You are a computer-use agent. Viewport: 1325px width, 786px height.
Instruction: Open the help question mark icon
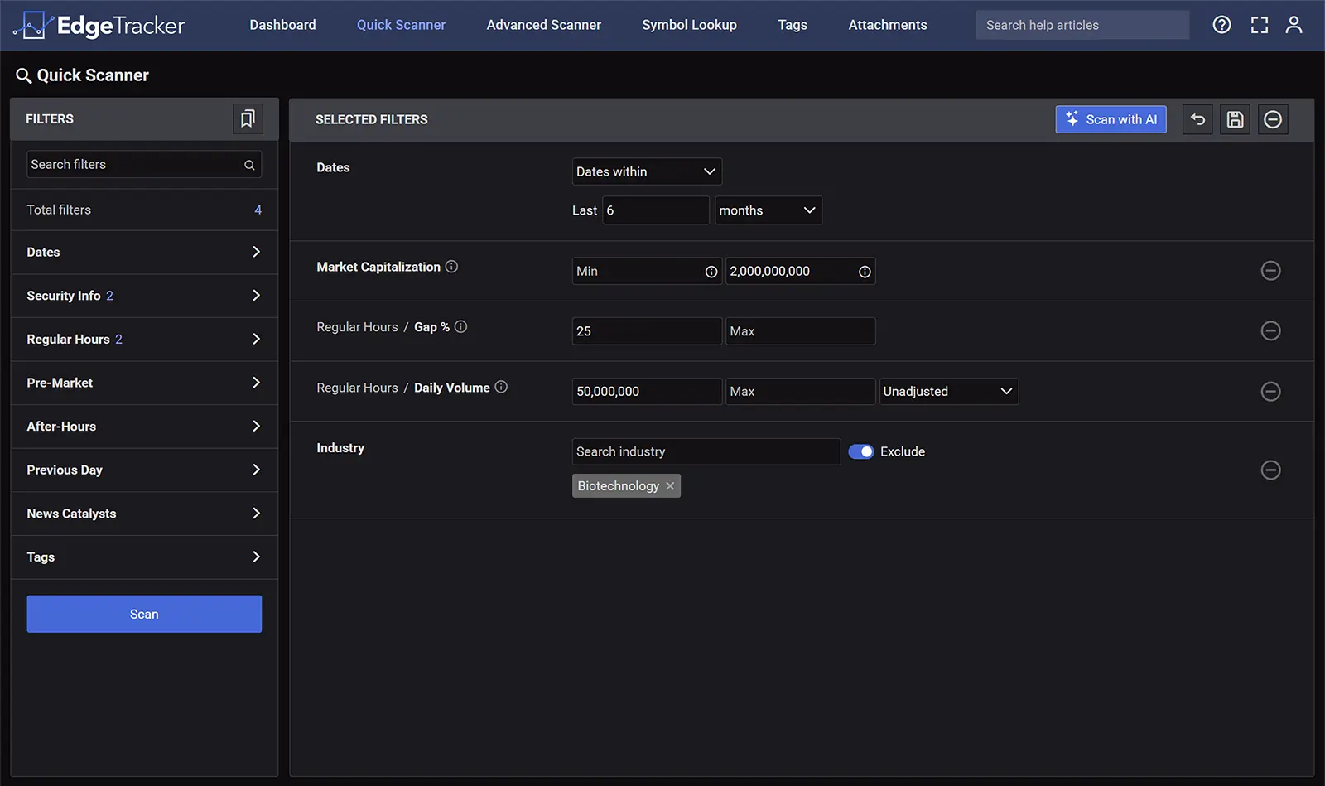click(1221, 25)
